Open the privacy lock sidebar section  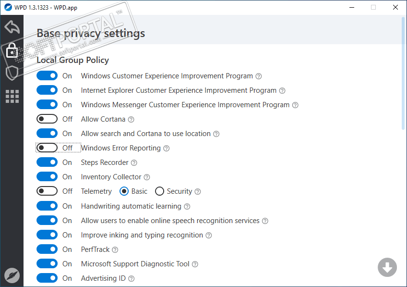click(12, 50)
